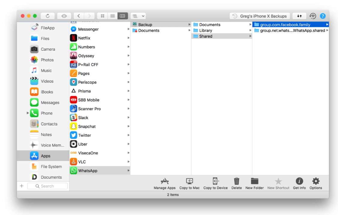Viewport: 338px width, 215px height.
Task: Select Messenger app in list
Action: (100, 29)
